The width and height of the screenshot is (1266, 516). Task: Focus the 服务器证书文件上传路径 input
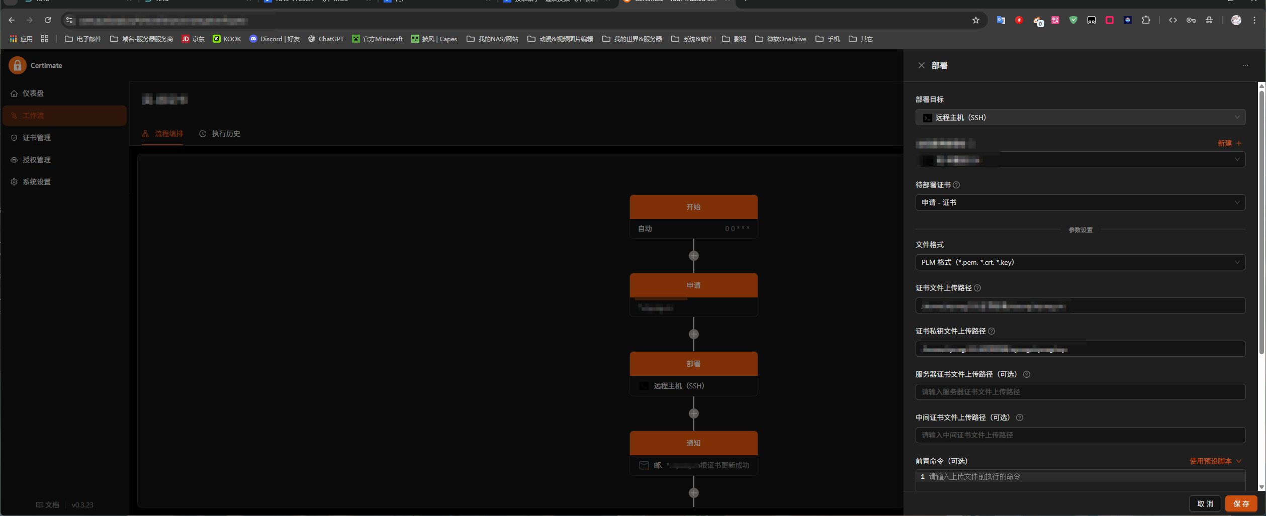coord(1080,392)
